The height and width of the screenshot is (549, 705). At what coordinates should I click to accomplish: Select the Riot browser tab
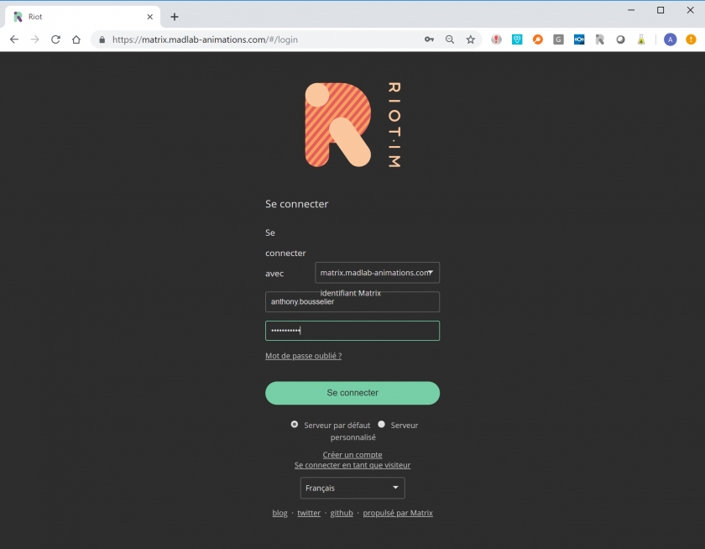point(83,17)
